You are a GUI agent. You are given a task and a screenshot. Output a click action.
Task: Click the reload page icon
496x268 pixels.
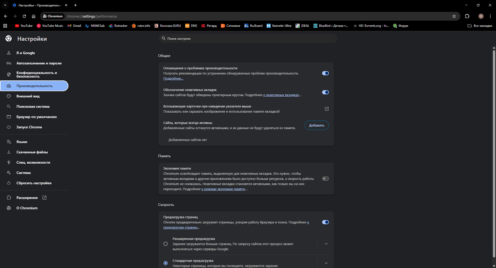click(x=24, y=16)
